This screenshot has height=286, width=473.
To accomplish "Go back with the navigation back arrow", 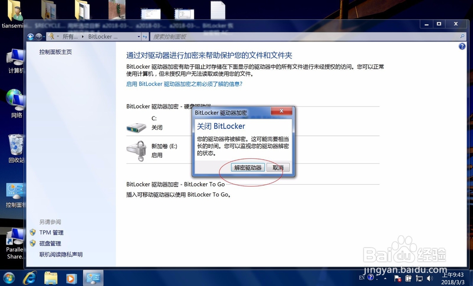I will [x=30, y=36].
